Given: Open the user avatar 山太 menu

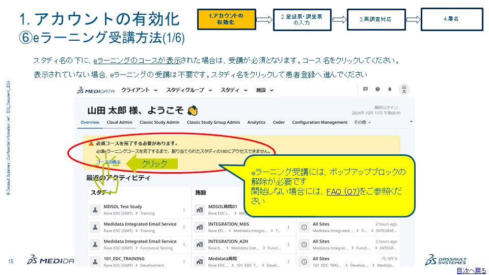Looking at the screenshot, I should (x=404, y=90).
